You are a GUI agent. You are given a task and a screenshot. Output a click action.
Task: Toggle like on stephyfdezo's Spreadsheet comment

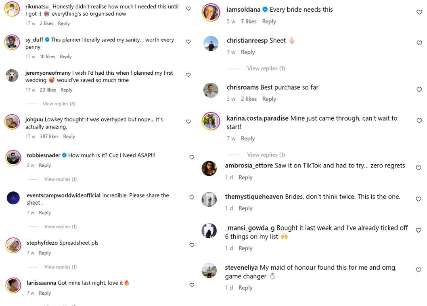pyautogui.click(x=192, y=245)
